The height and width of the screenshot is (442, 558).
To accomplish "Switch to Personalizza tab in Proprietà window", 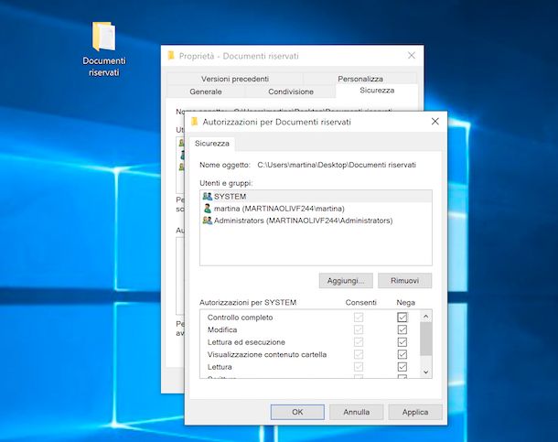I will point(360,79).
